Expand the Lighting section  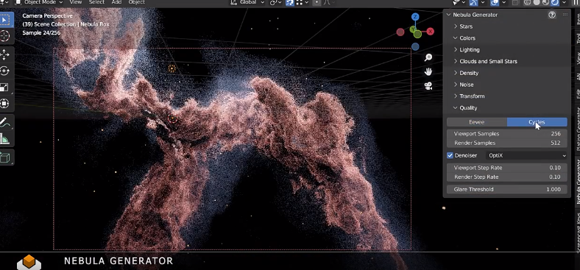469,49
